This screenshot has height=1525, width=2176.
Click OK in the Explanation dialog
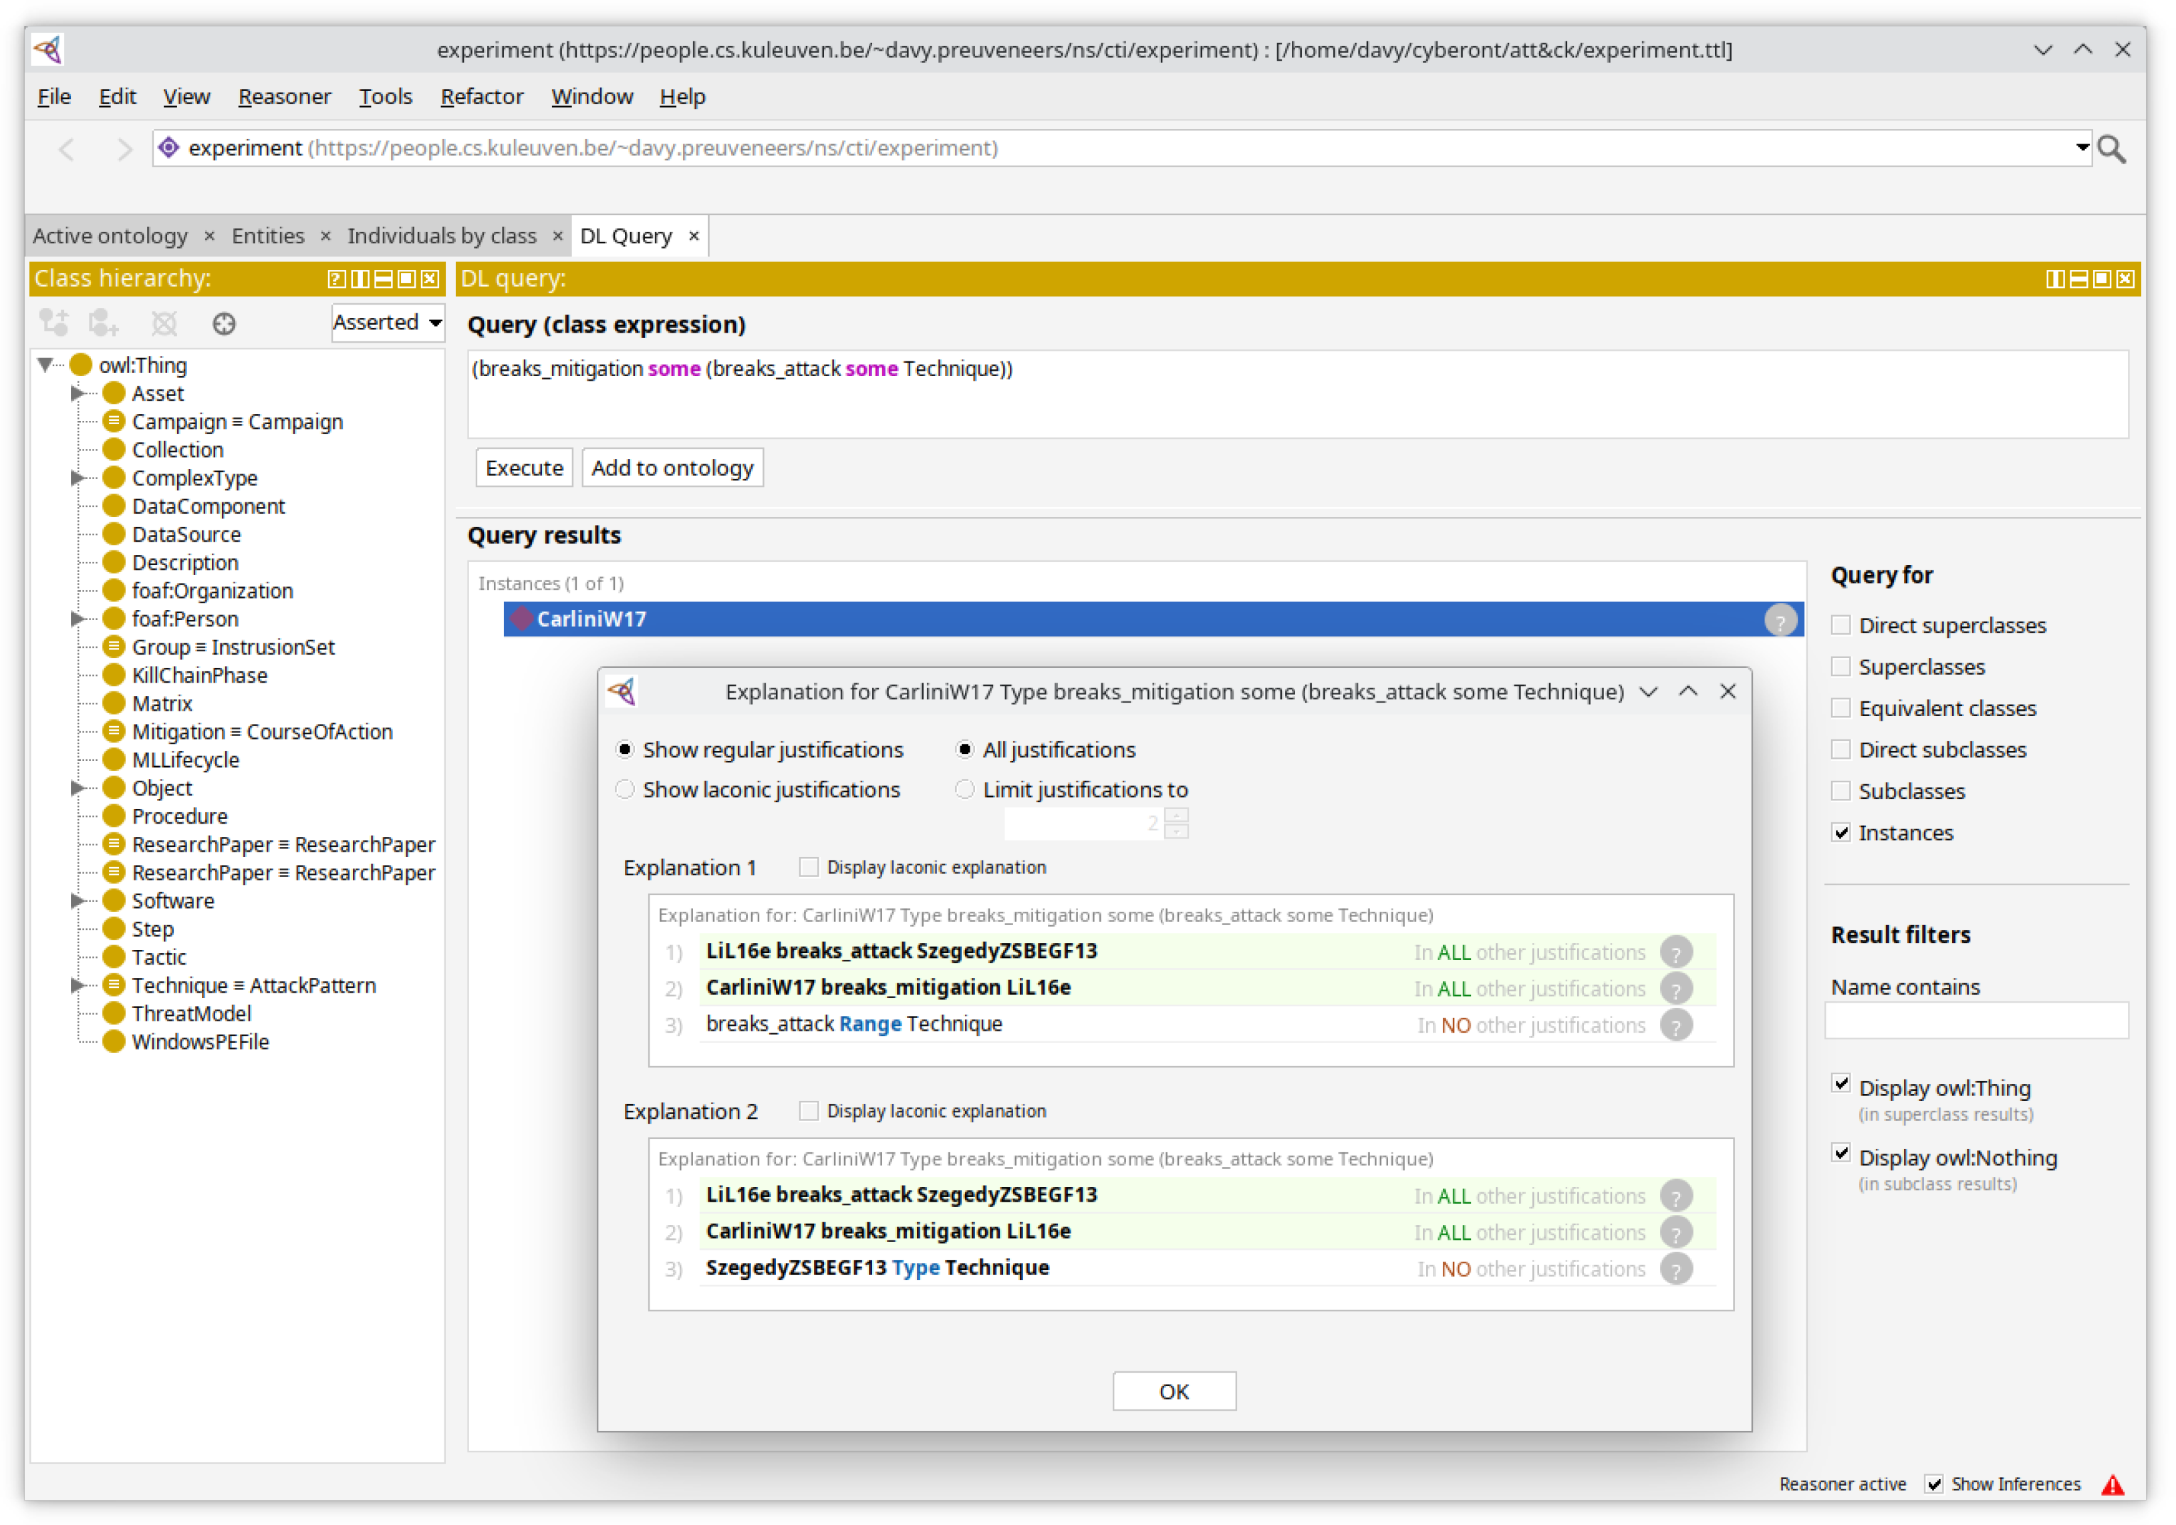pos(1174,1391)
